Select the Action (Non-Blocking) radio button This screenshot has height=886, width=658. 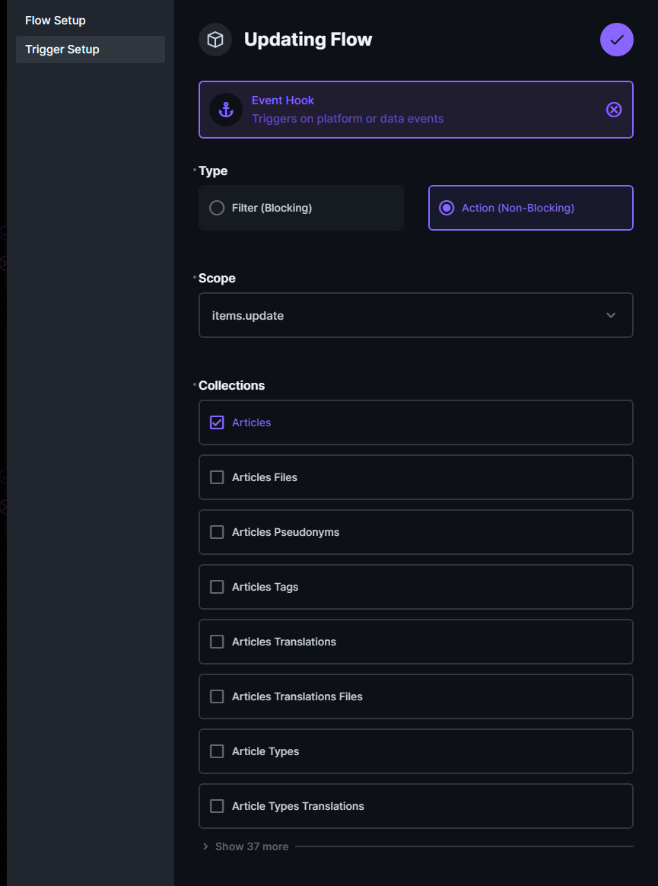tap(447, 207)
